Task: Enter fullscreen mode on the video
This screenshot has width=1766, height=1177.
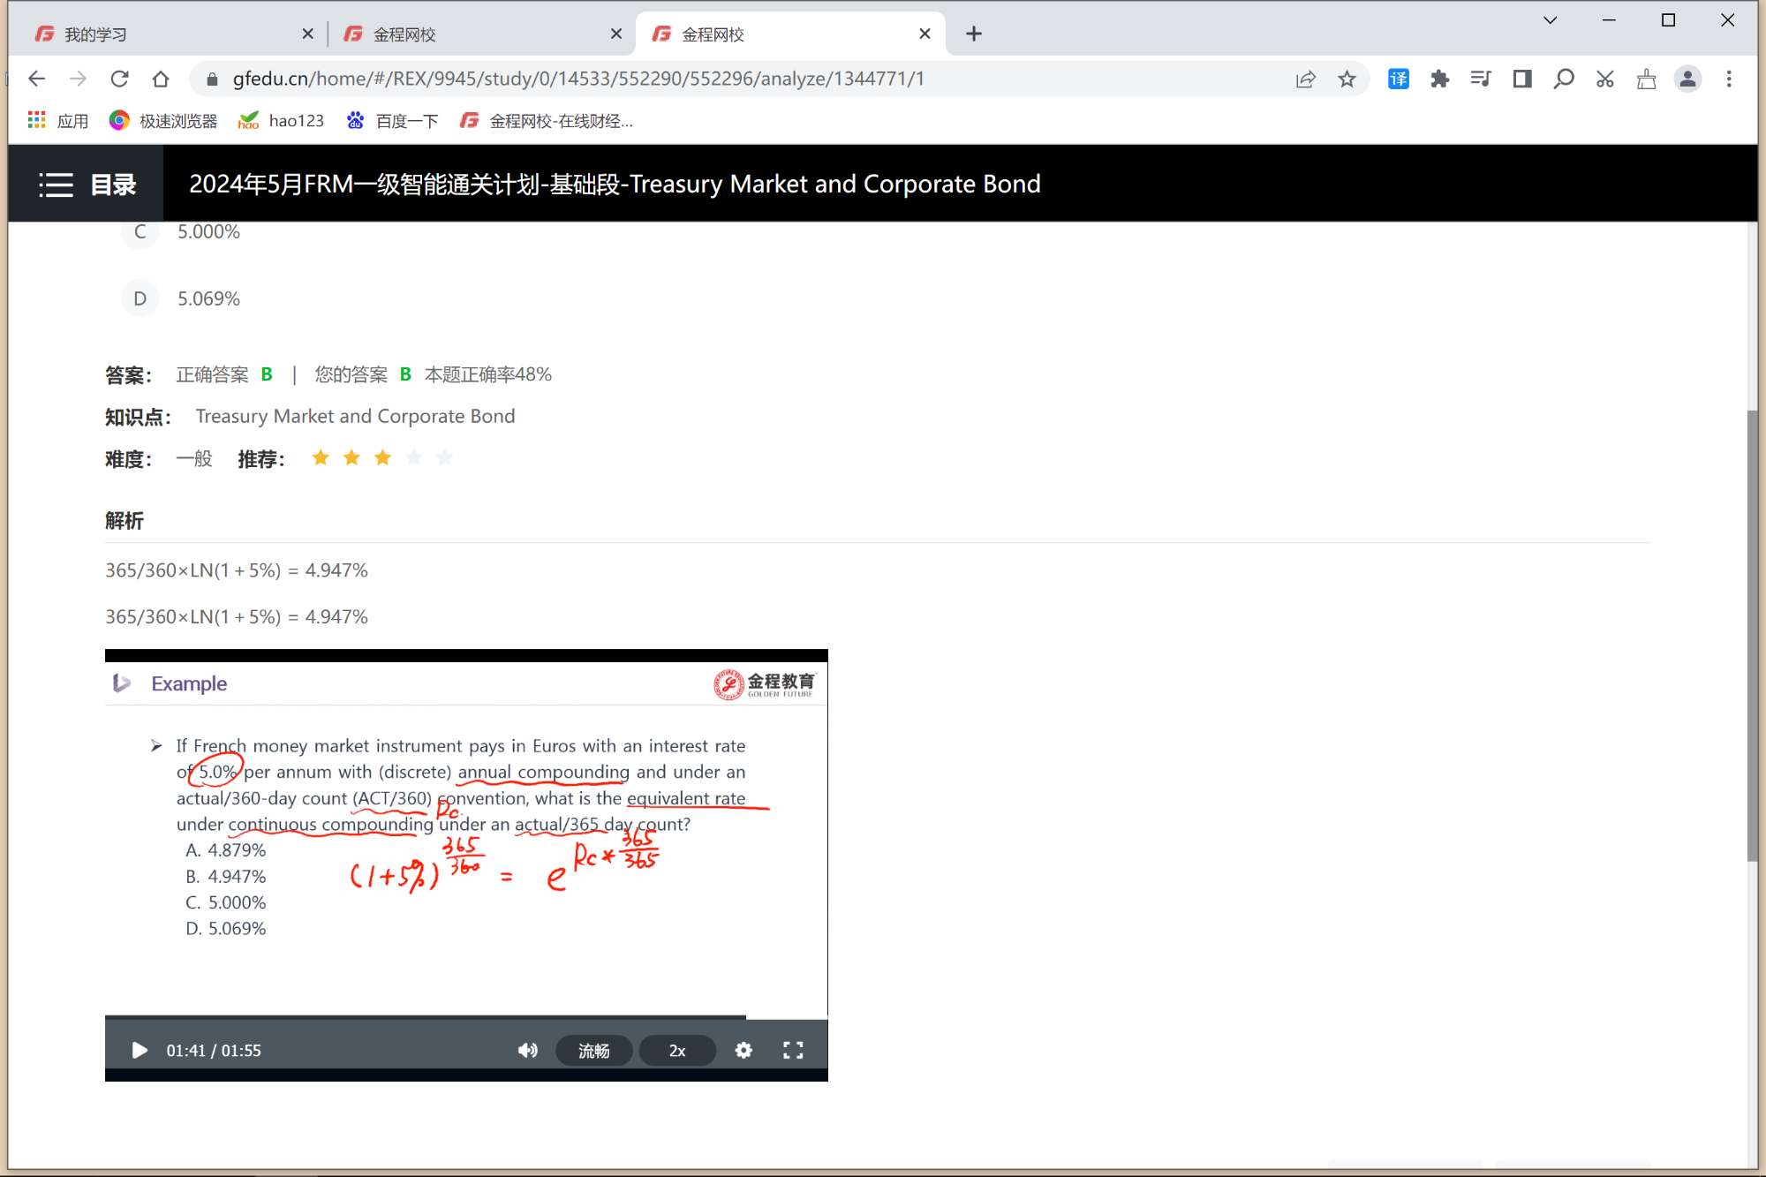Action: point(793,1050)
